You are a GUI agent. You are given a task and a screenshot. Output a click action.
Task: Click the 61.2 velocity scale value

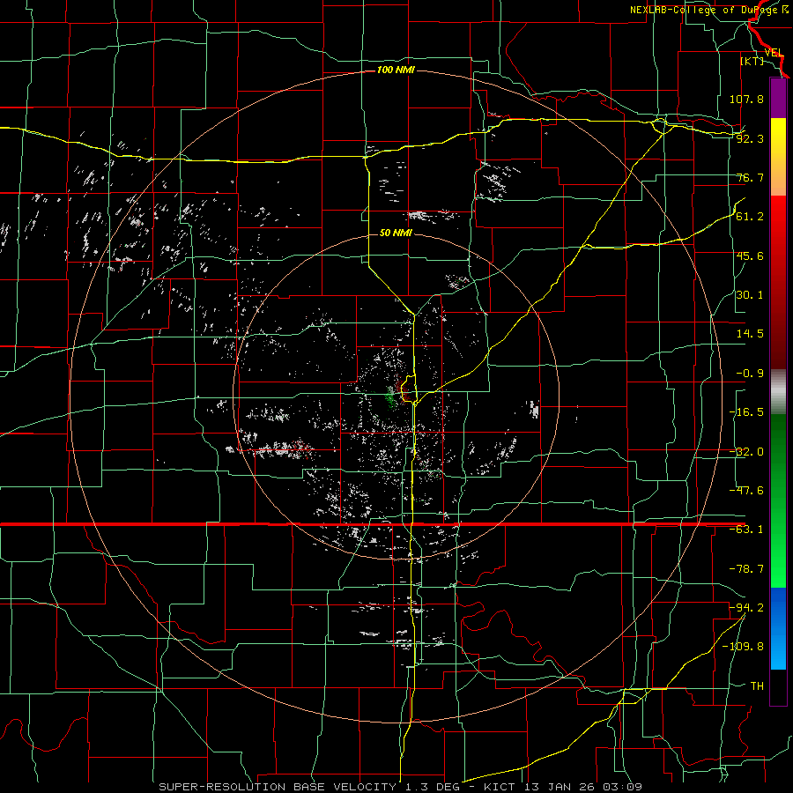[x=750, y=217]
